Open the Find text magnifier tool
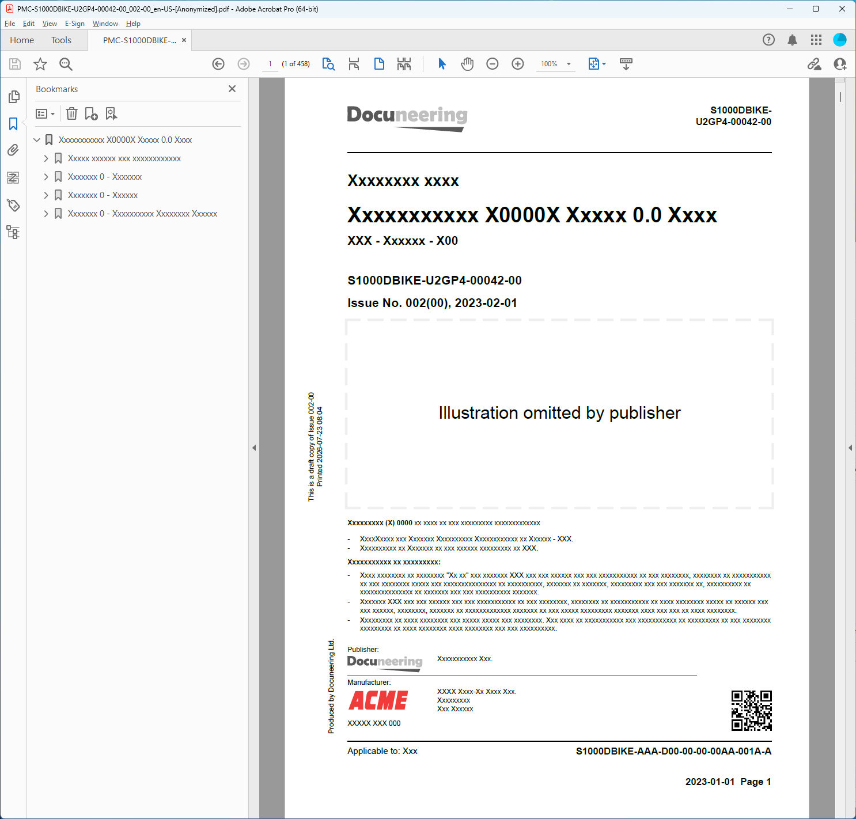The width and height of the screenshot is (856, 819). pyautogui.click(x=66, y=64)
